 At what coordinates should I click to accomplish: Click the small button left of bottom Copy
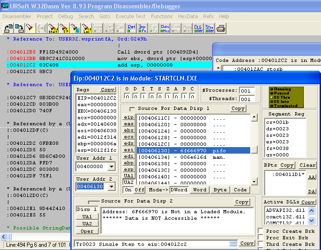[233, 243]
